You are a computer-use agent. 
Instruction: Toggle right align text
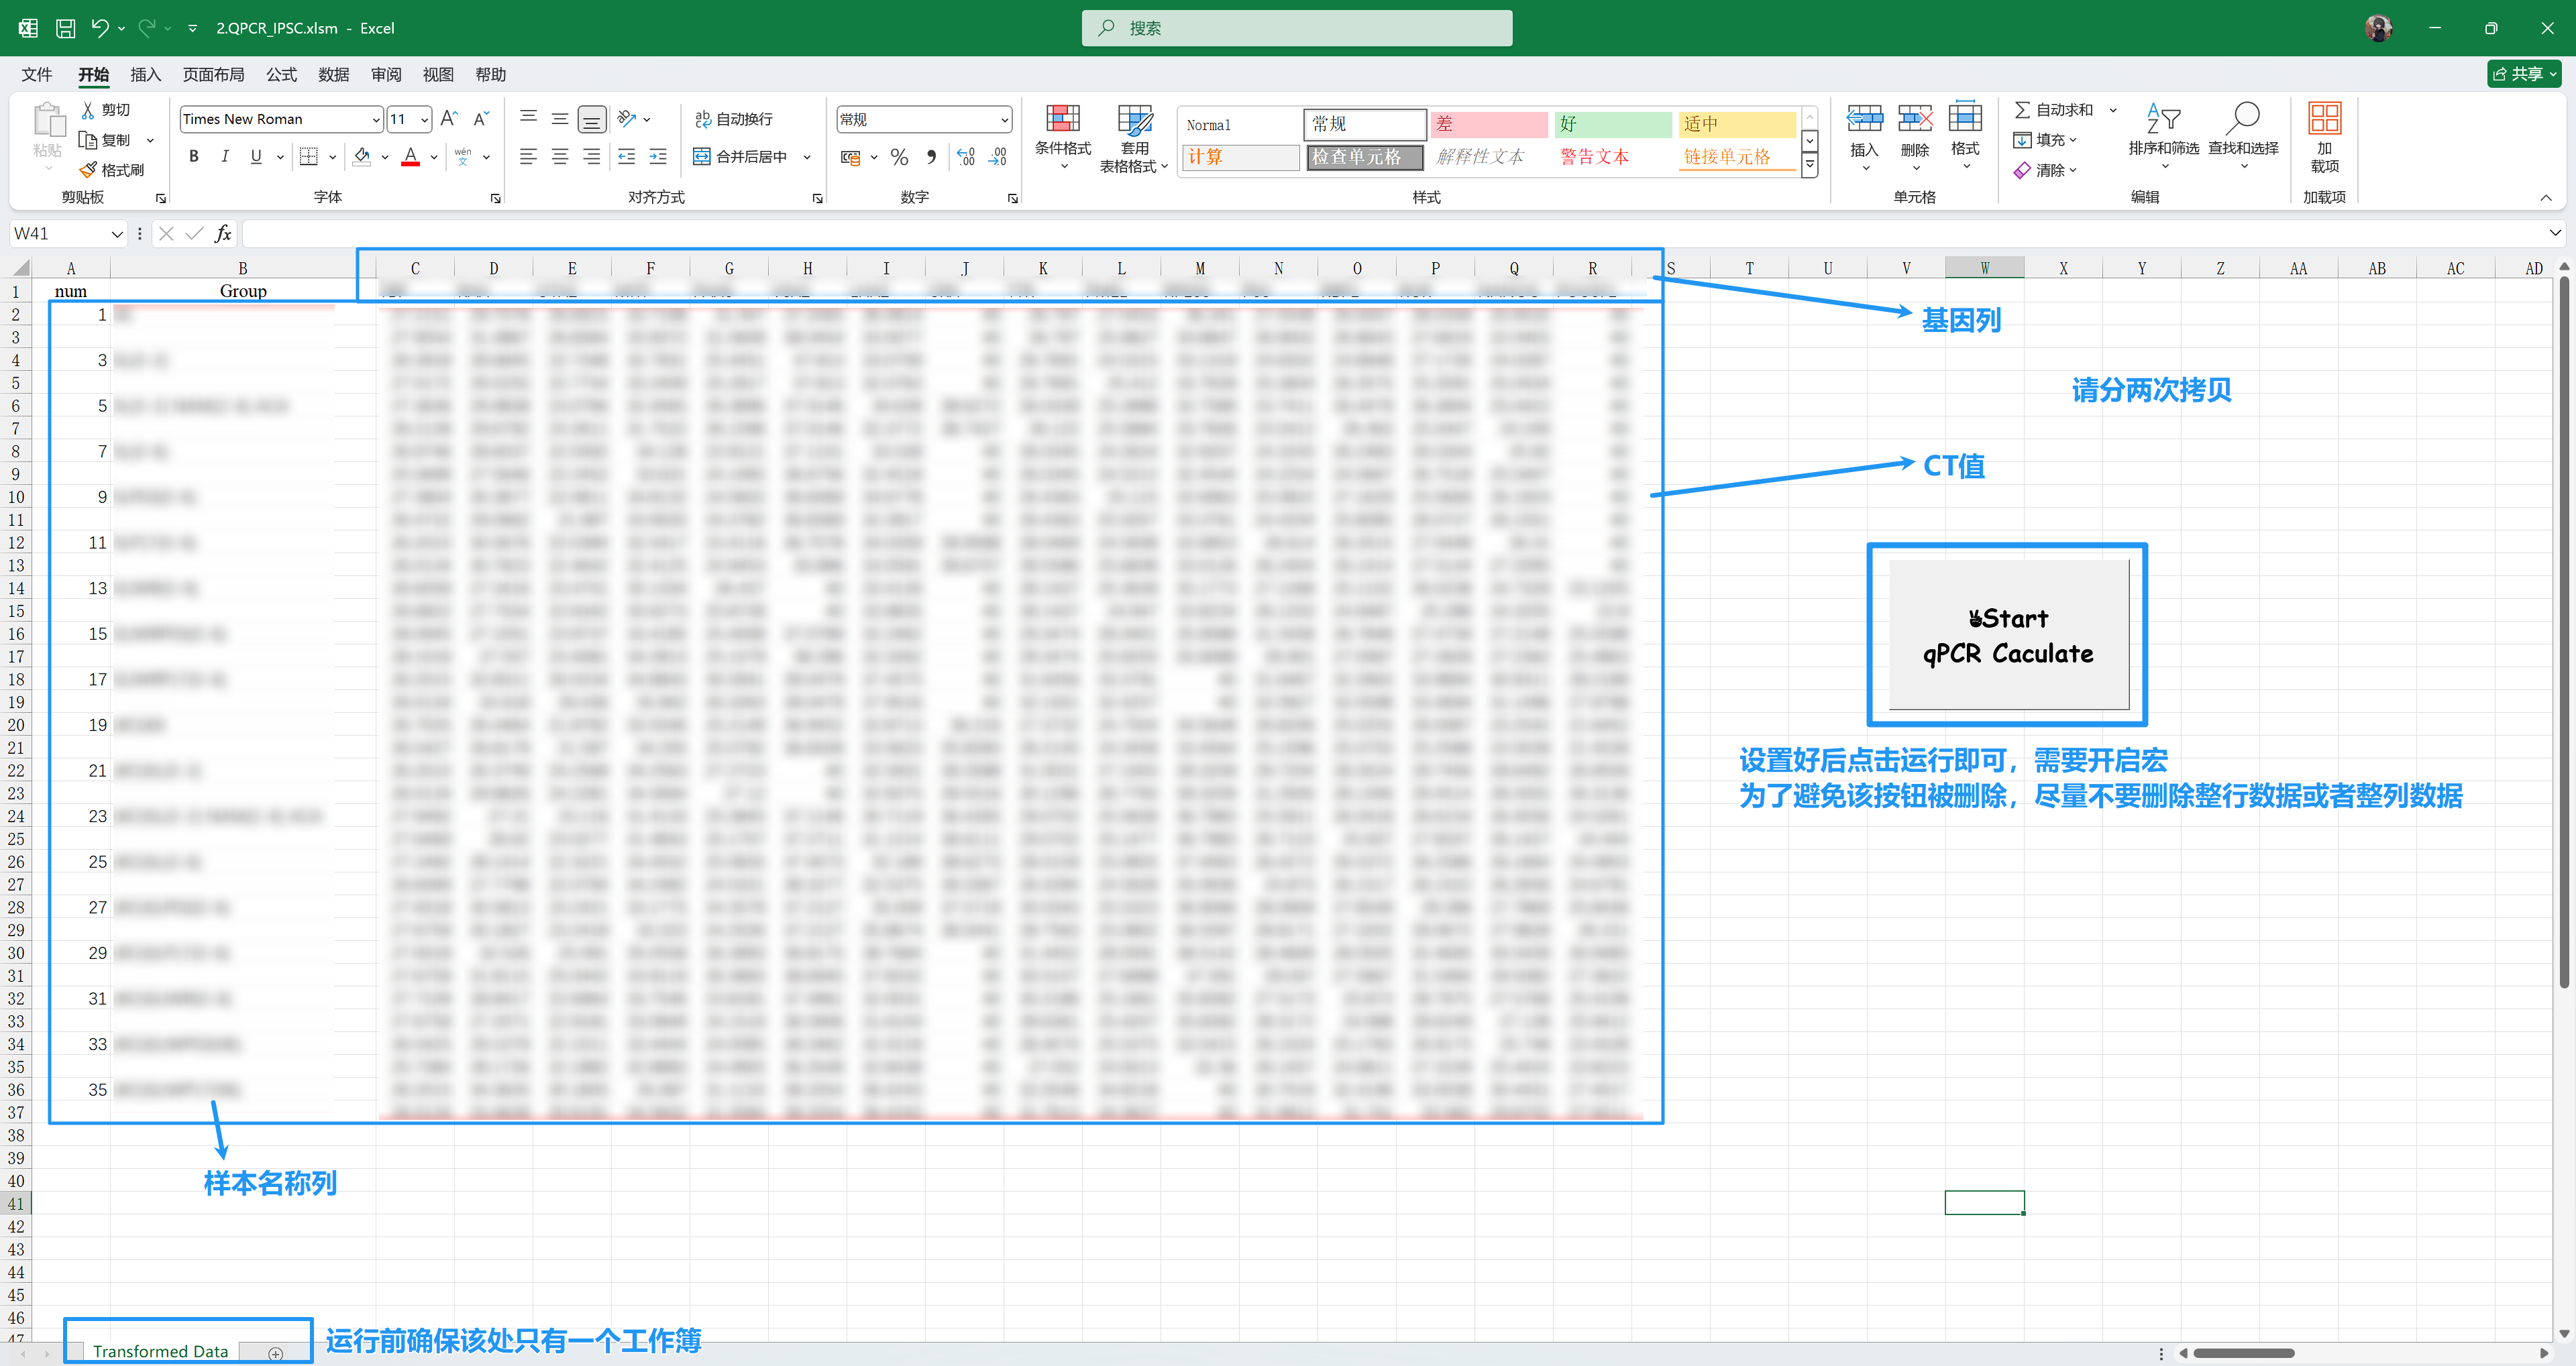592,156
